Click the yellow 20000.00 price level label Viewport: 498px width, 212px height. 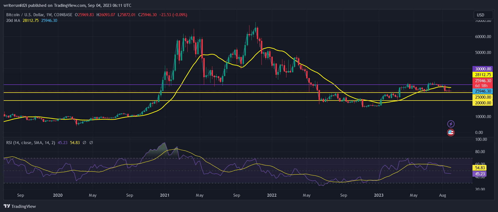[x=483, y=103]
